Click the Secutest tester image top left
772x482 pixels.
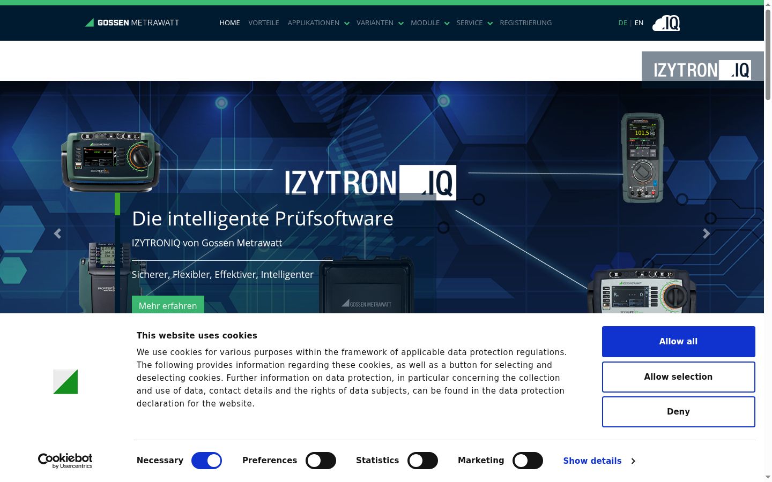coord(111,161)
